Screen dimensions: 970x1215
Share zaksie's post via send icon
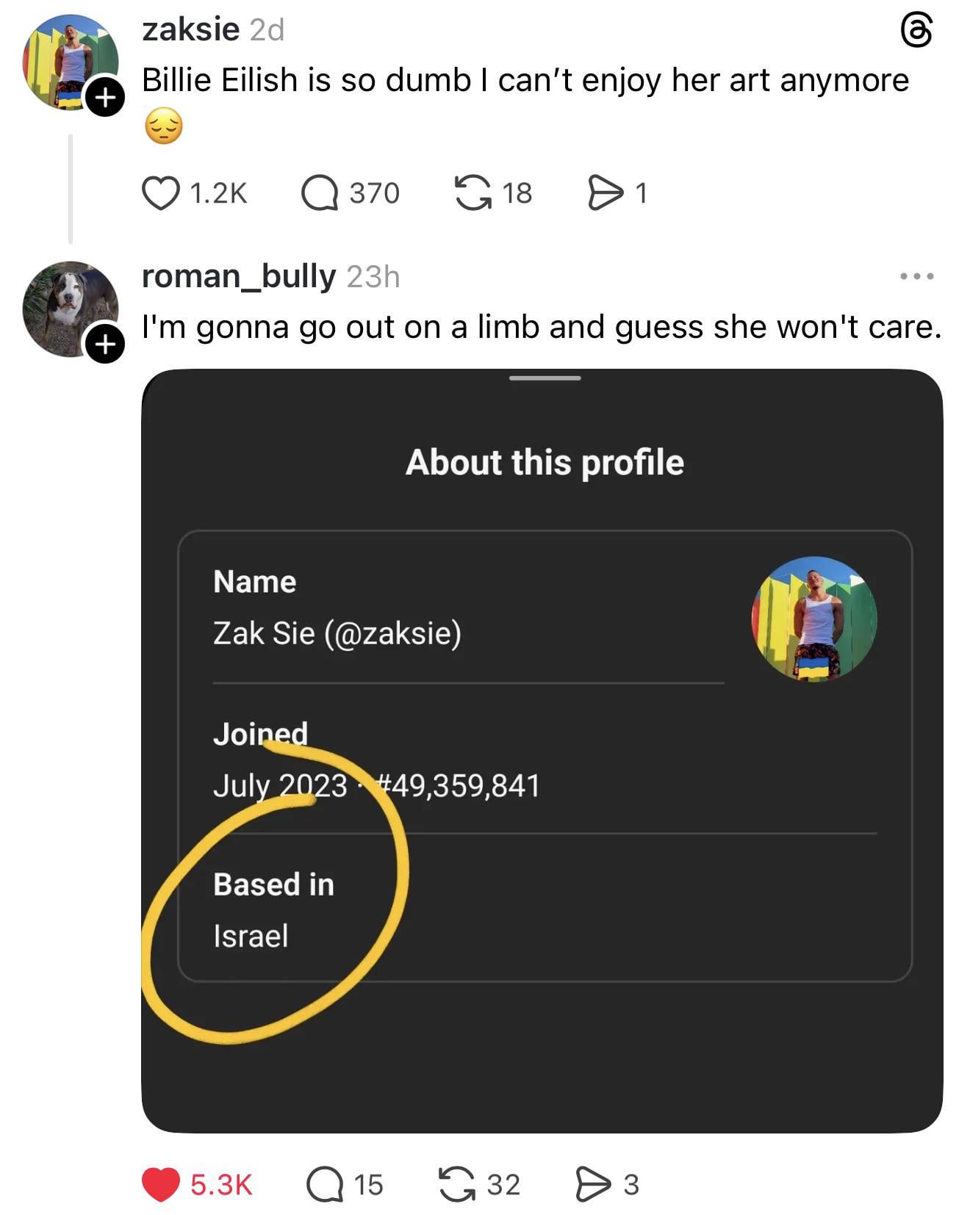pyautogui.click(x=605, y=193)
